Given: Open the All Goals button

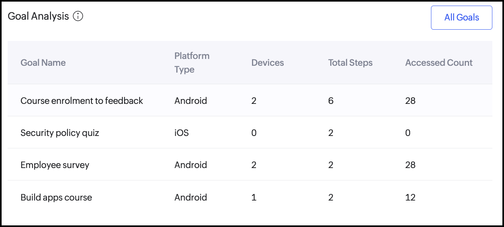Looking at the screenshot, I should (461, 18).
